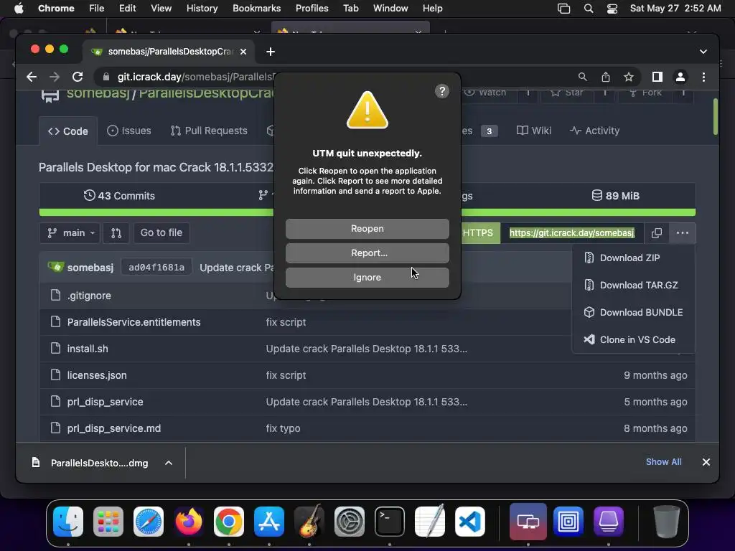Open Launchpad from the Dock
Viewport: 735px width, 551px height.
click(108, 522)
